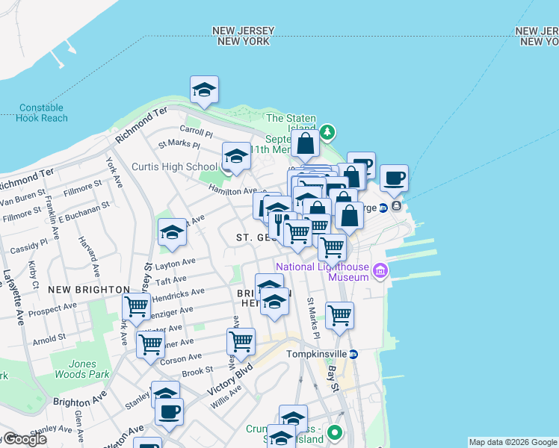Select the school marker above Layton Ave

click(172, 232)
